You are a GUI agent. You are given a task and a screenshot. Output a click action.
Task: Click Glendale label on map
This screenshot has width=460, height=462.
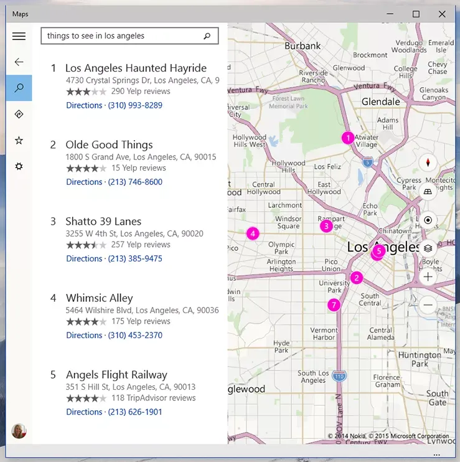380,101
